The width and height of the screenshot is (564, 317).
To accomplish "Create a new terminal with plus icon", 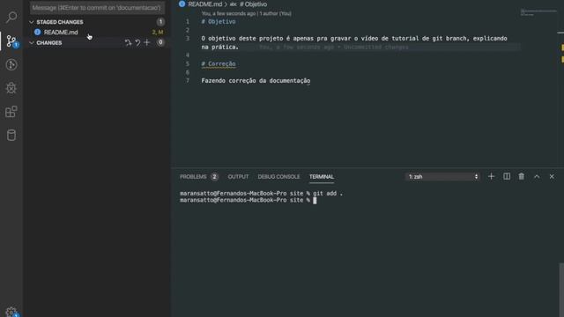I will (491, 176).
